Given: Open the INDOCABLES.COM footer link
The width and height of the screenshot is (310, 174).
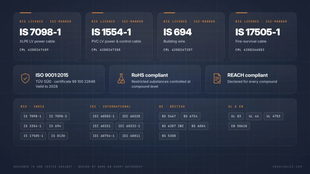Looking at the screenshot, I should [287, 167].
